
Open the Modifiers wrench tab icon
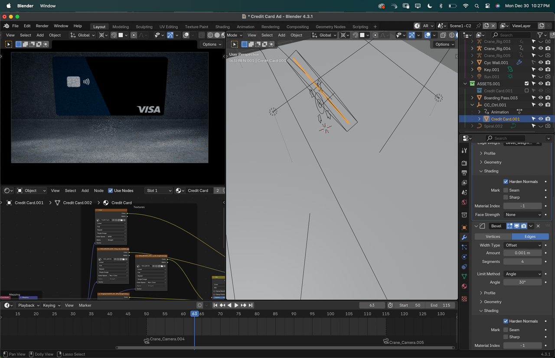pyautogui.click(x=464, y=237)
